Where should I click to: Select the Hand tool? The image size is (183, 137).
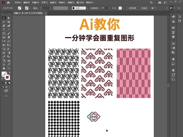point(4,68)
